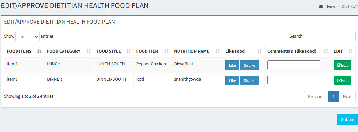Like the Roti dinner item
The image size is (358, 132).
232,81
